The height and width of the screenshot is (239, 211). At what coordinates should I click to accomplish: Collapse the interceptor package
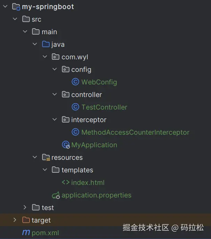(x=55, y=120)
